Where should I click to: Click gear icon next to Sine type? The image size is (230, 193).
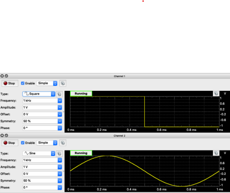tap(59, 154)
